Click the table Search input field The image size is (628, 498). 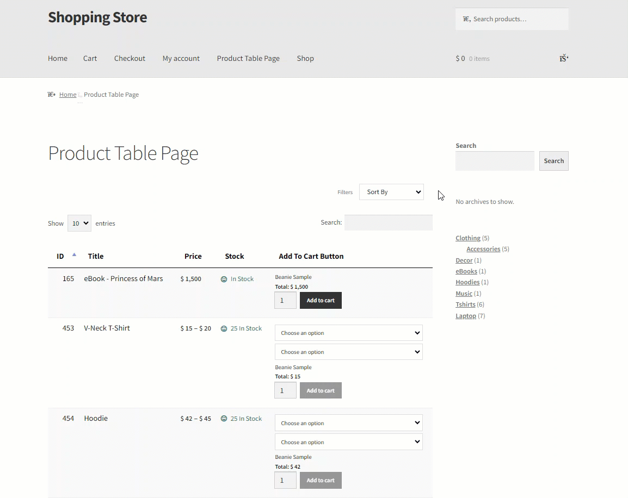[389, 222]
